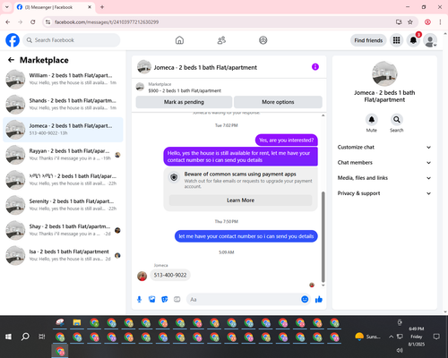Viewport: 448px width, 358px height.
Task: Go back using the Marketplace back arrow
Action: tap(11, 60)
